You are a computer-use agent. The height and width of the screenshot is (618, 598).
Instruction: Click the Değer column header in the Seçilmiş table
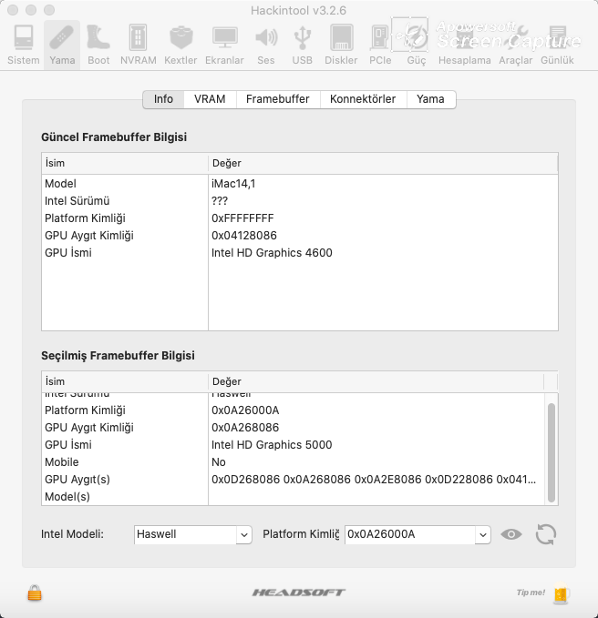(376, 381)
